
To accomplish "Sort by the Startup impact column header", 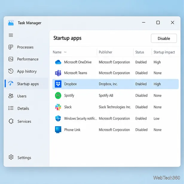I will [164, 52].
